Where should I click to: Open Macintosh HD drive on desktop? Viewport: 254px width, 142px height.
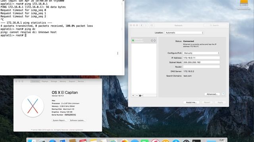coord(244,4)
